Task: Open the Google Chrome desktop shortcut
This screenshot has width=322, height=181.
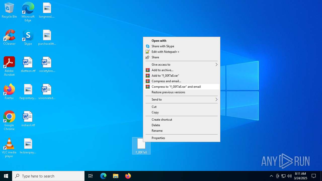Action: pyautogui.click(x=9, y=121)
